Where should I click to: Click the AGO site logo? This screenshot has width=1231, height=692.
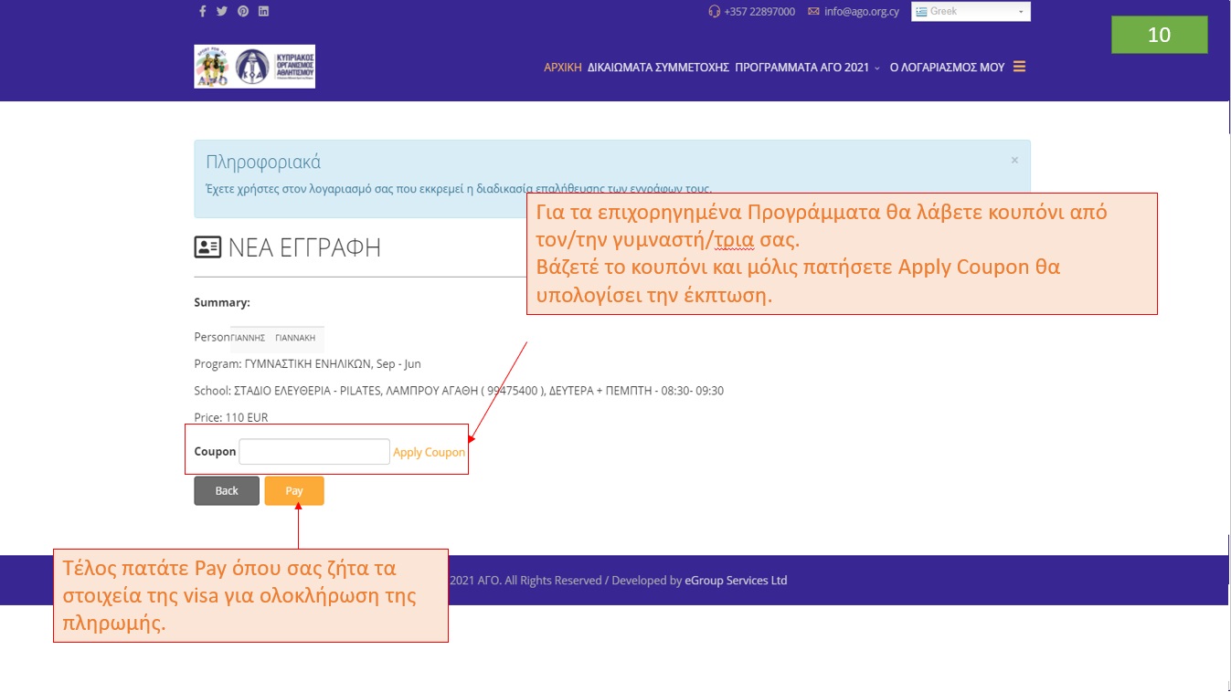[x=254, y=67]
